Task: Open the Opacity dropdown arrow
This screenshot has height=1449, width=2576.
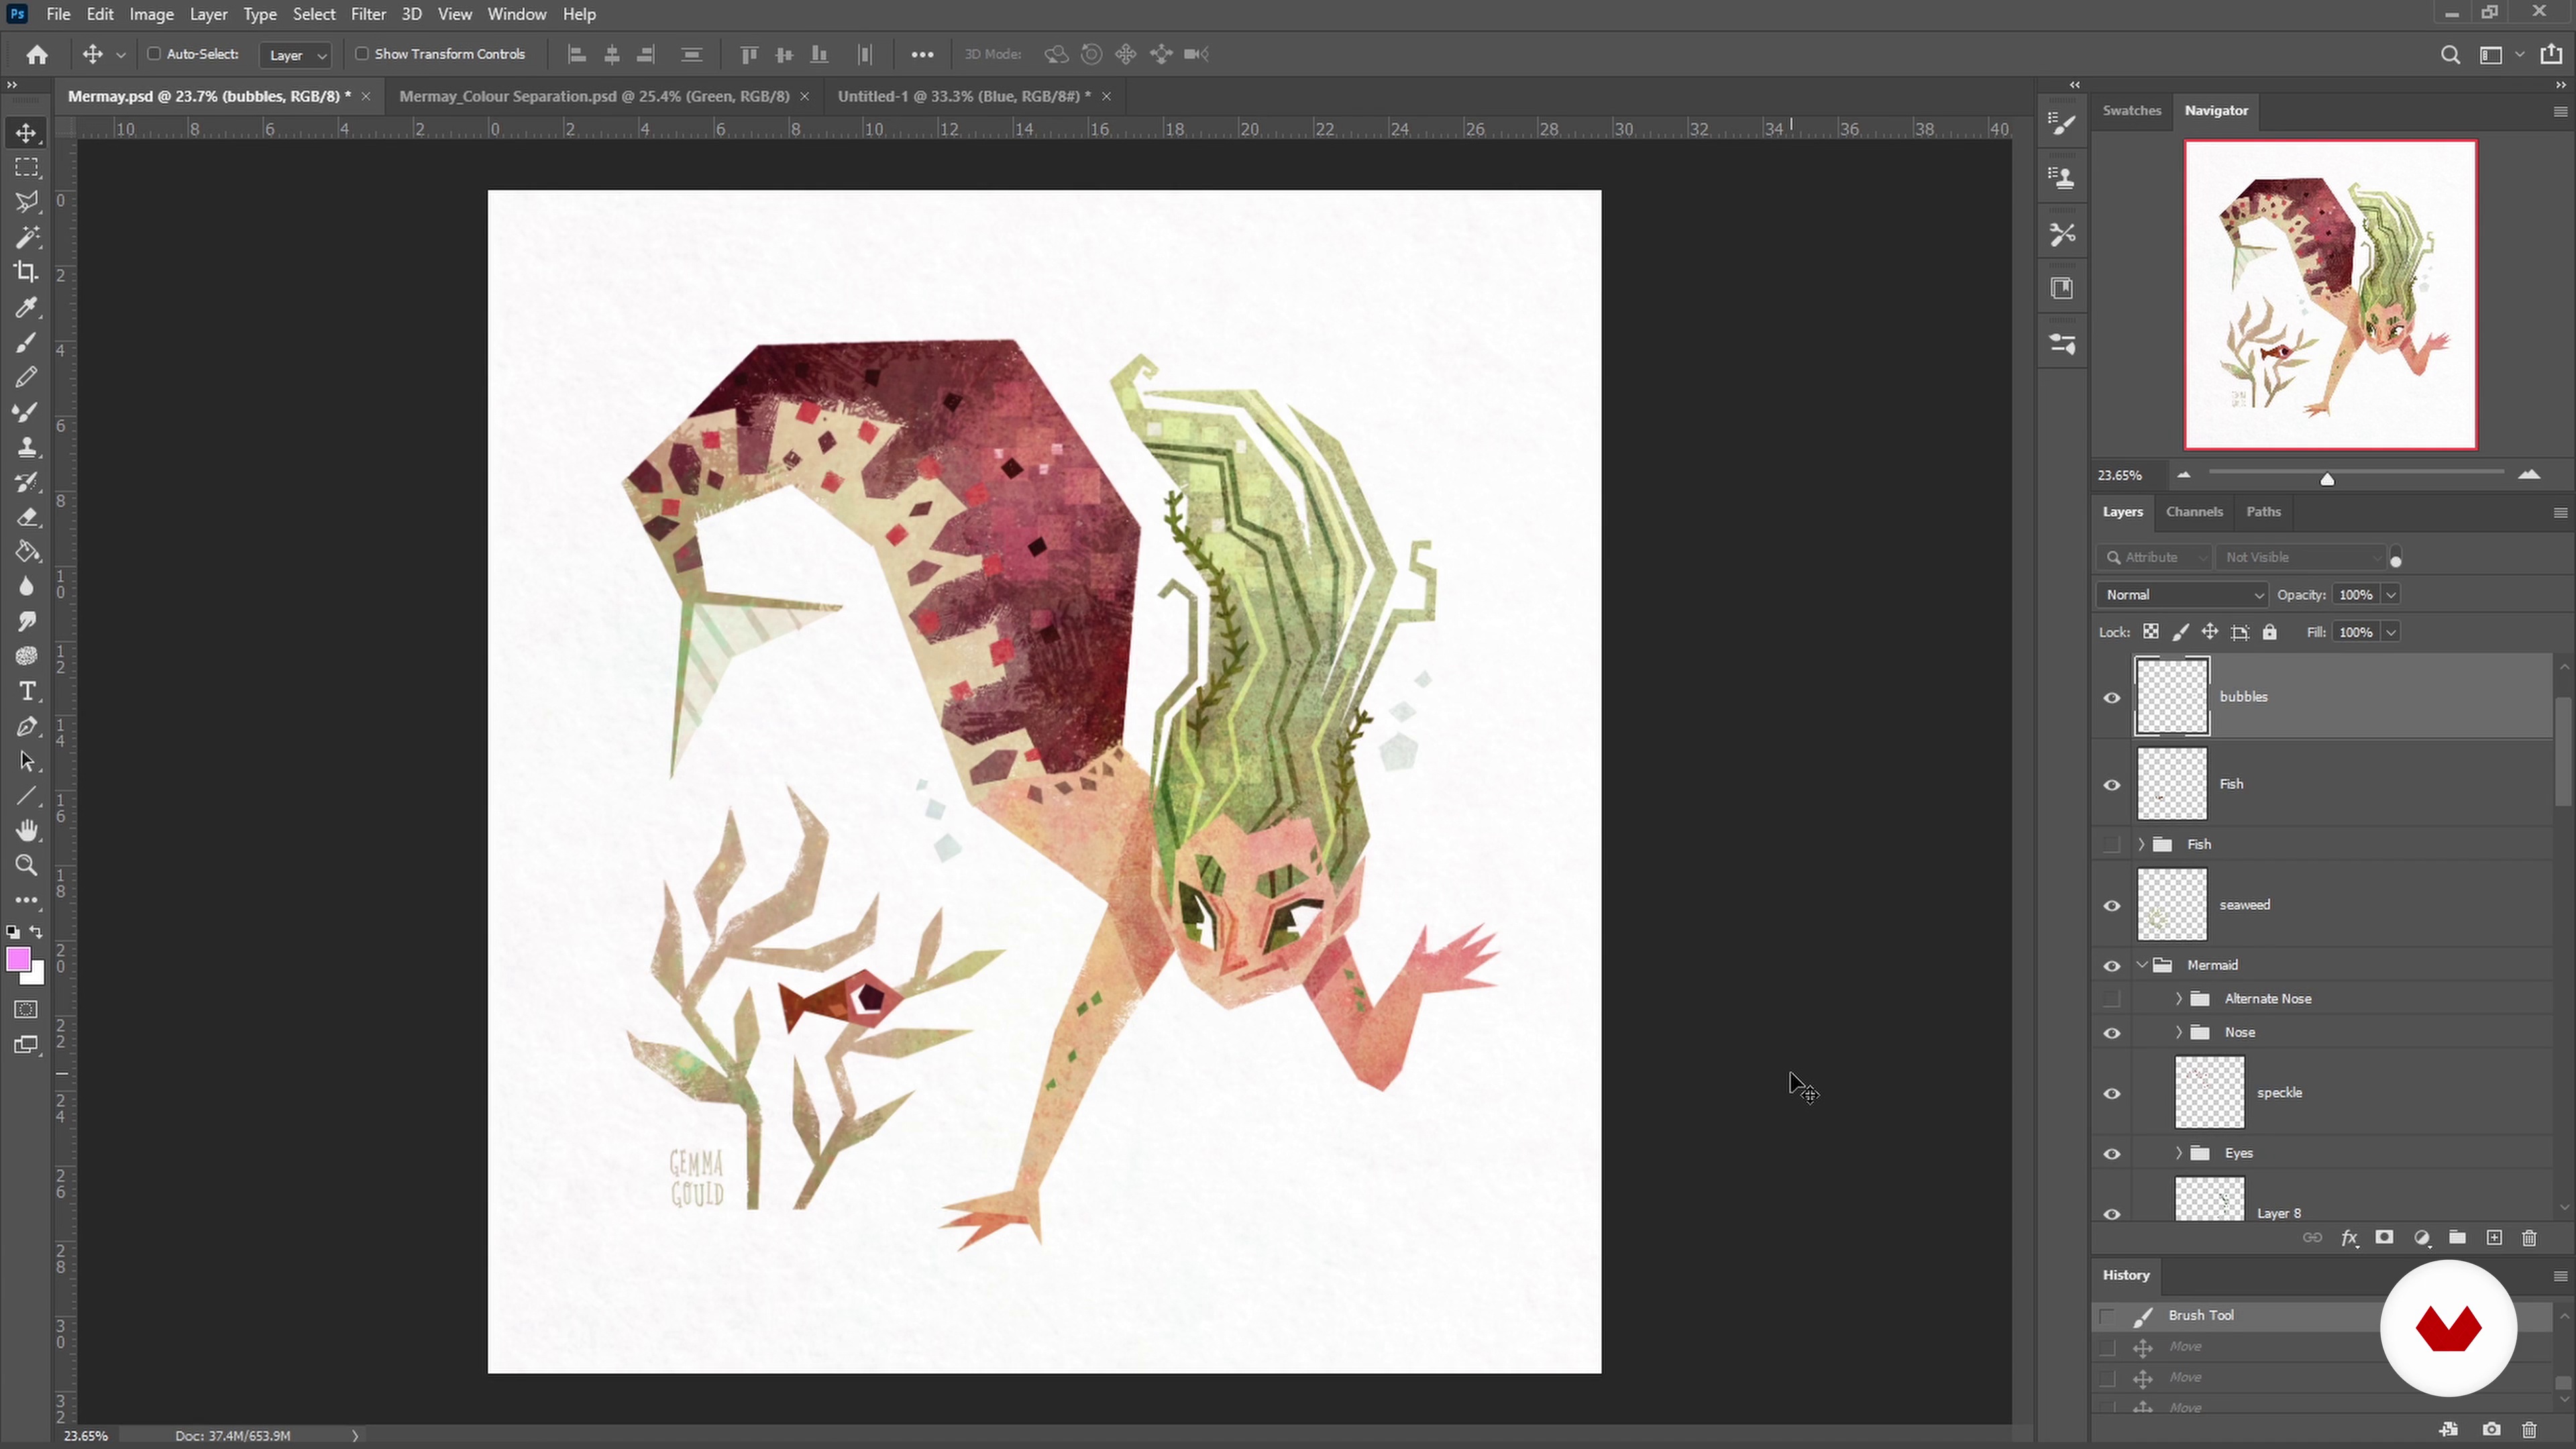Action: (x=2391, y=595)
